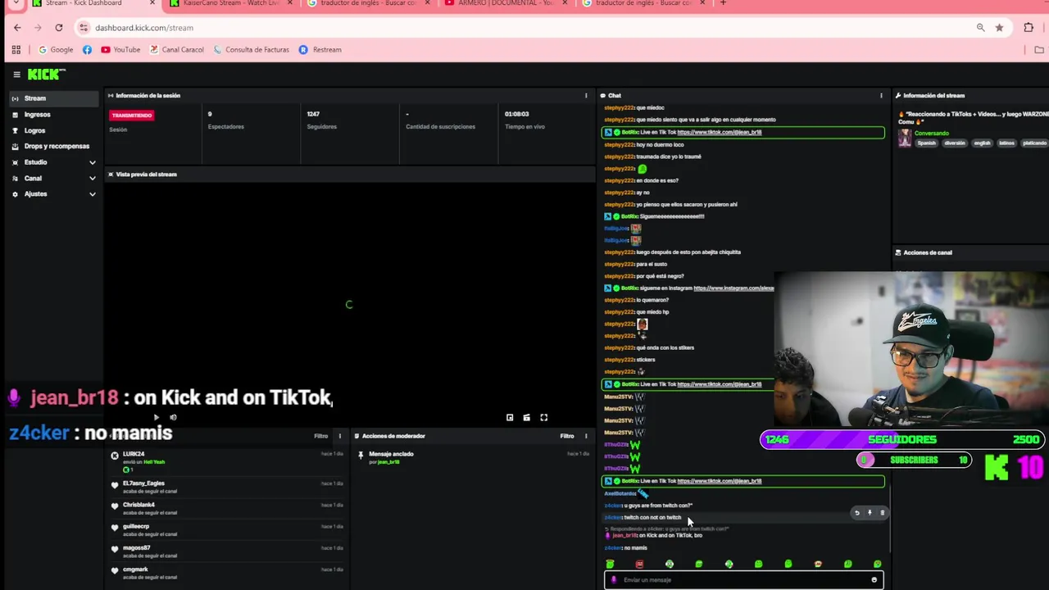Click the KICK logo

click(x=45, y=75)
